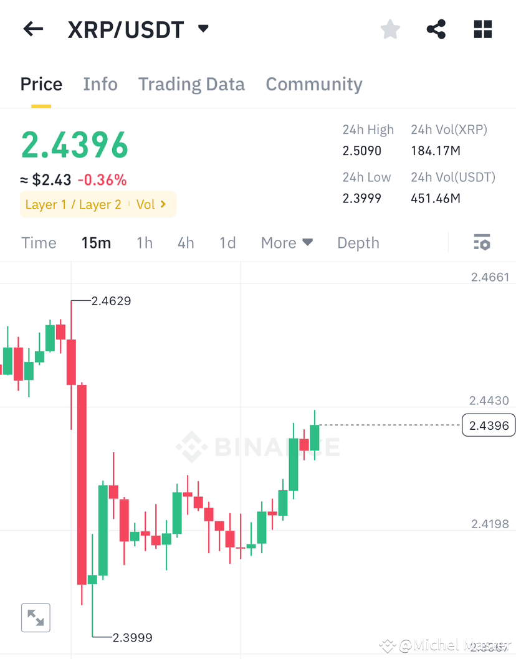
Task: Open chart indicator settings icon
Action: 482,242
